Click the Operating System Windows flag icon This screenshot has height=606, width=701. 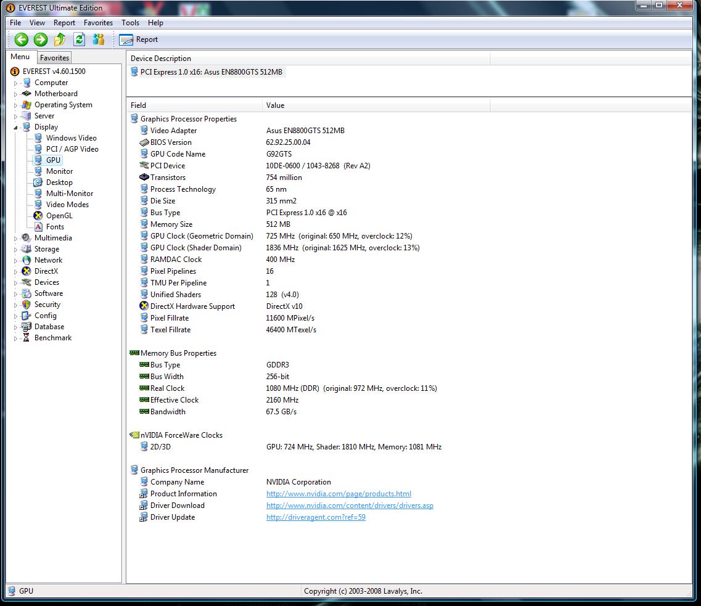coord(27,105)
